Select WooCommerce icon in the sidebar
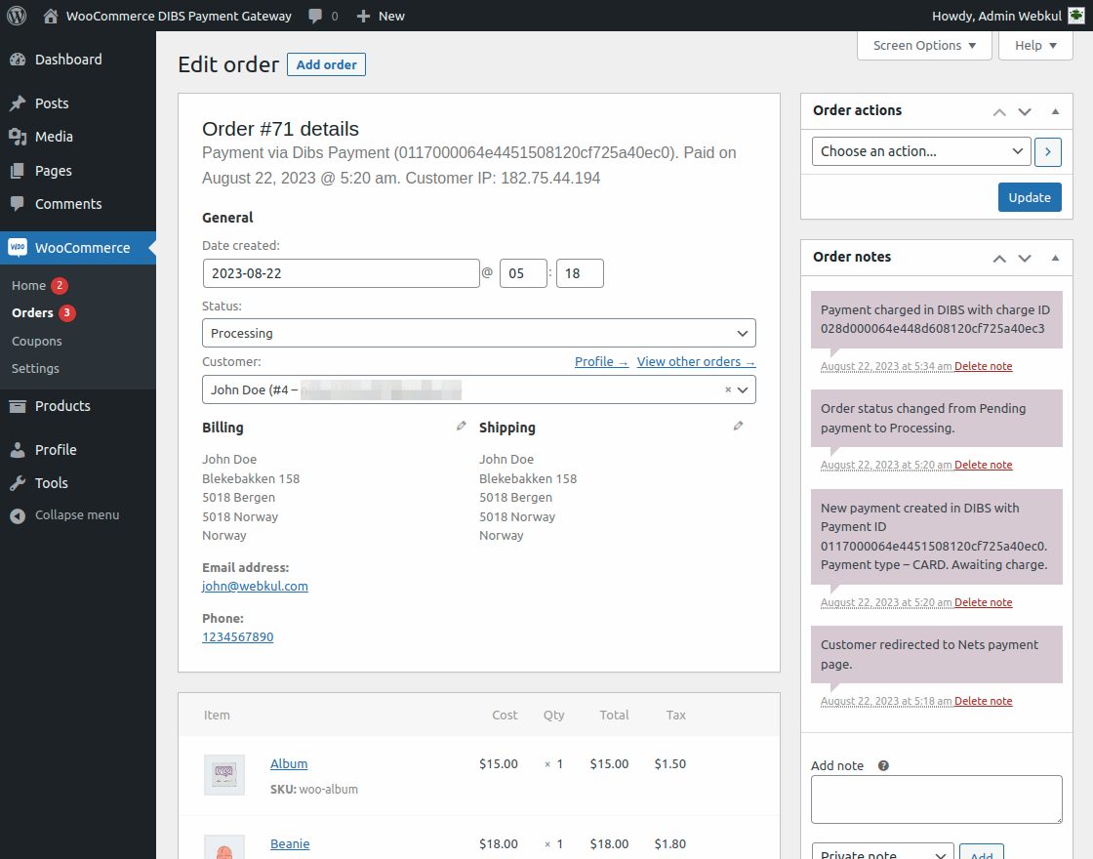 coord(18,247)
